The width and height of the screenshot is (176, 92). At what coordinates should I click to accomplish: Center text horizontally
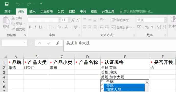click(x=90, y=27)
